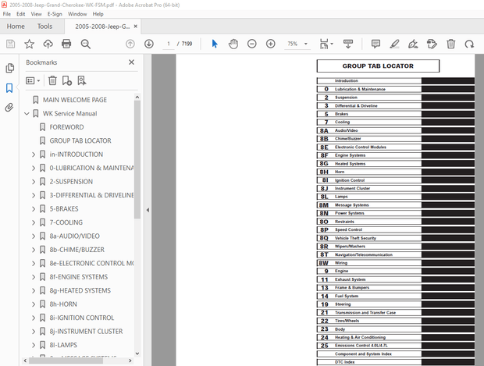Screen dimensions: 484x366
Task: Go to previous page arrow
Action: click(130, 44)
